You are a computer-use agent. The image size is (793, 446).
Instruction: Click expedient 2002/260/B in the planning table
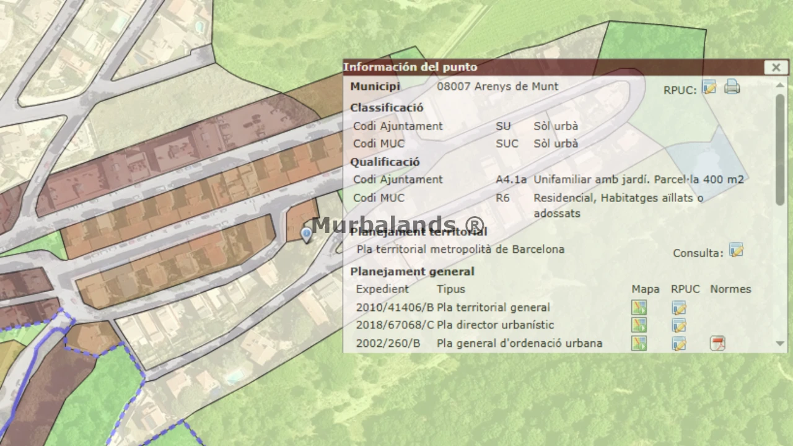pyautogui.click(x=388, y=343)
